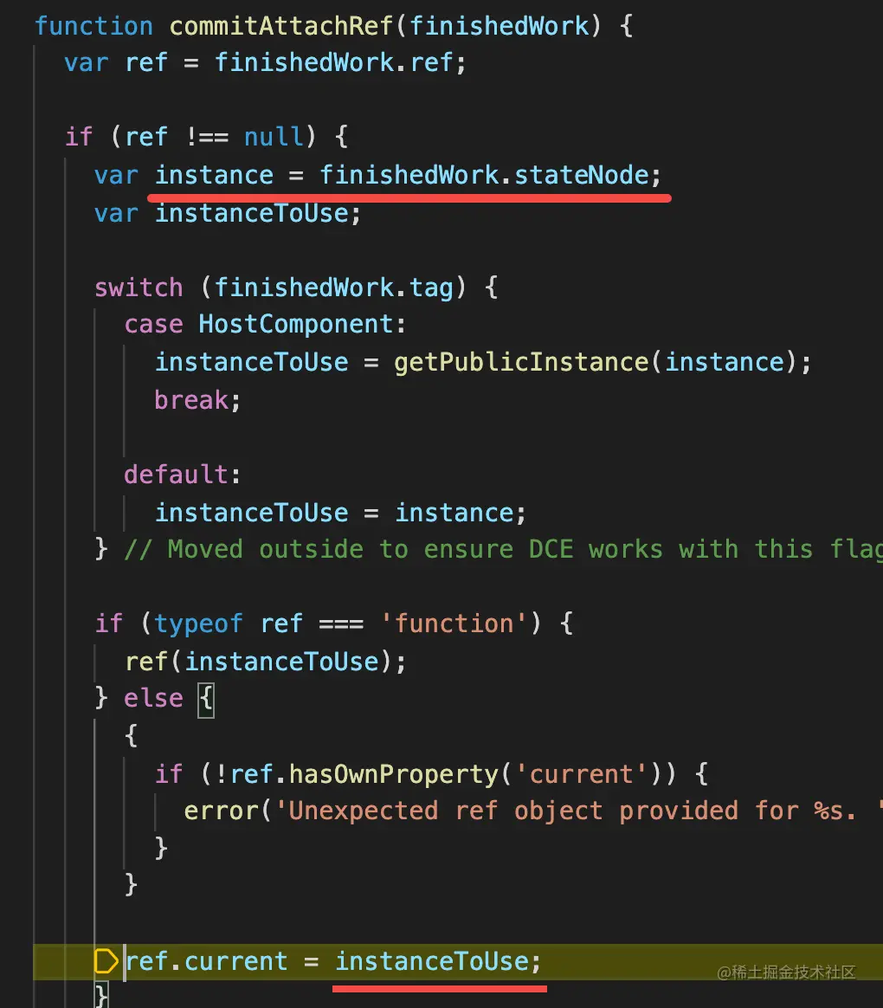Click the 'switch' keyword
The width and height of the screenshot is (883, 1008).
pos(139,288)
